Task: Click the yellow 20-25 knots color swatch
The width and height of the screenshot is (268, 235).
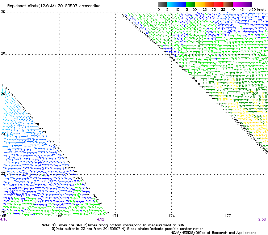Action: [200, 4]
